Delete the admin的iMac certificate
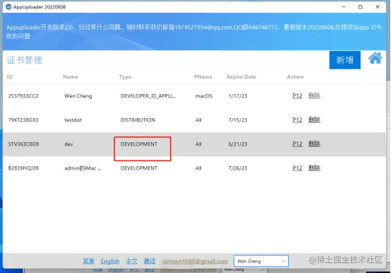 (x=314, y=168)
